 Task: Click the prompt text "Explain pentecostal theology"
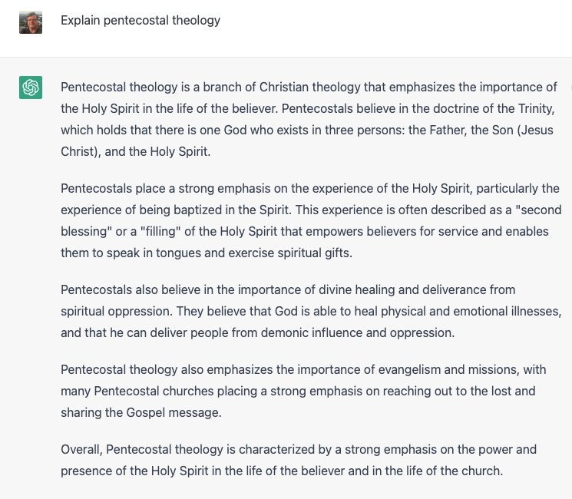141,21
